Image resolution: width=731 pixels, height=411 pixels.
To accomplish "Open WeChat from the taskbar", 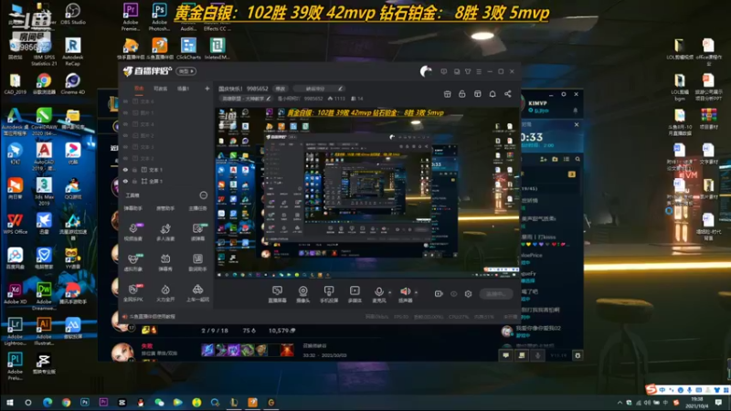I will point(159,402).
